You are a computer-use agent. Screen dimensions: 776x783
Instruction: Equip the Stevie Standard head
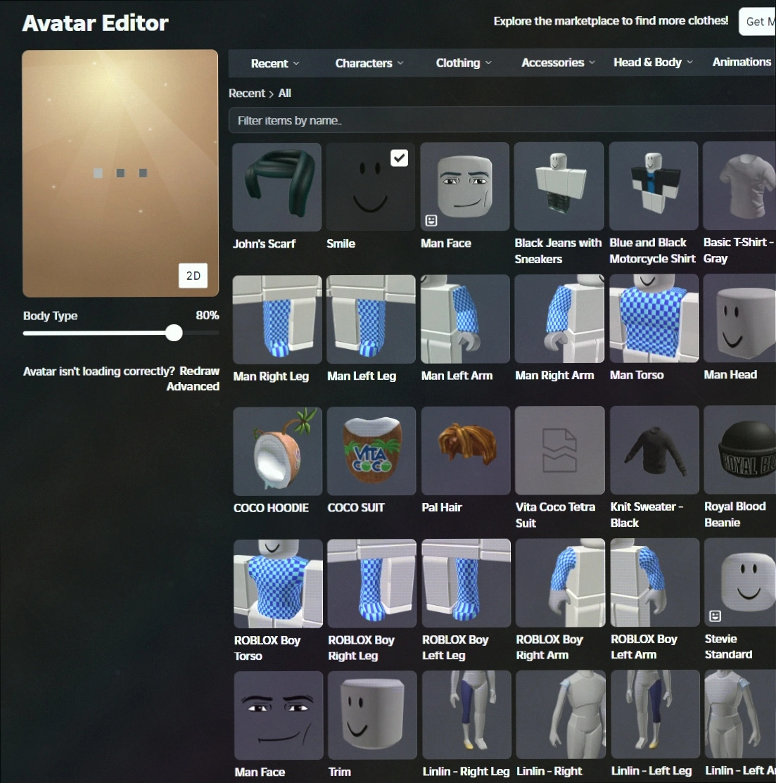pos(741,582)
